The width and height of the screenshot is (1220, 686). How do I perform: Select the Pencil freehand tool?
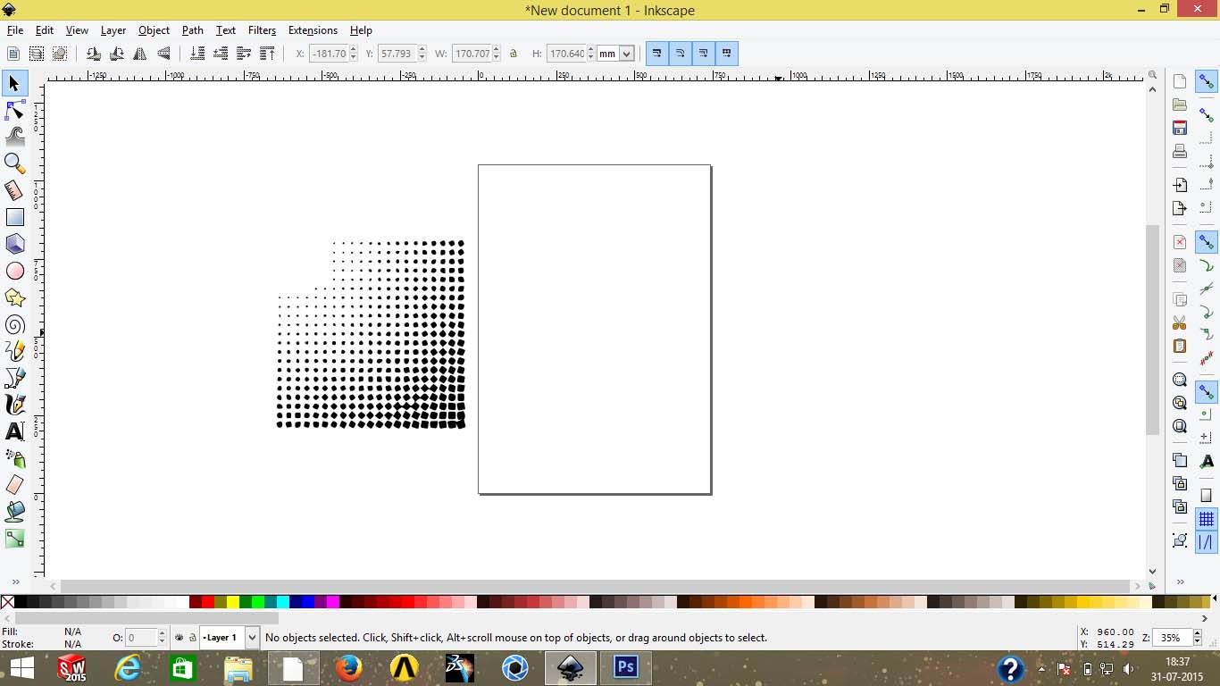(15, 351)
